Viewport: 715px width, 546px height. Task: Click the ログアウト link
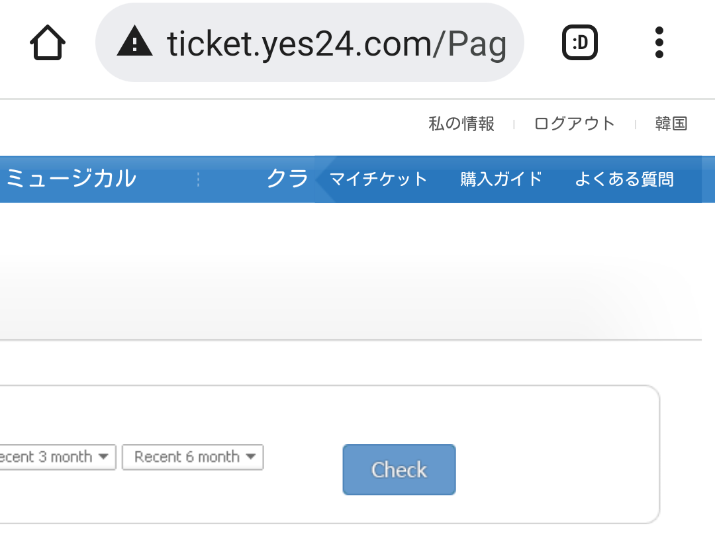(x=575, y=124)
